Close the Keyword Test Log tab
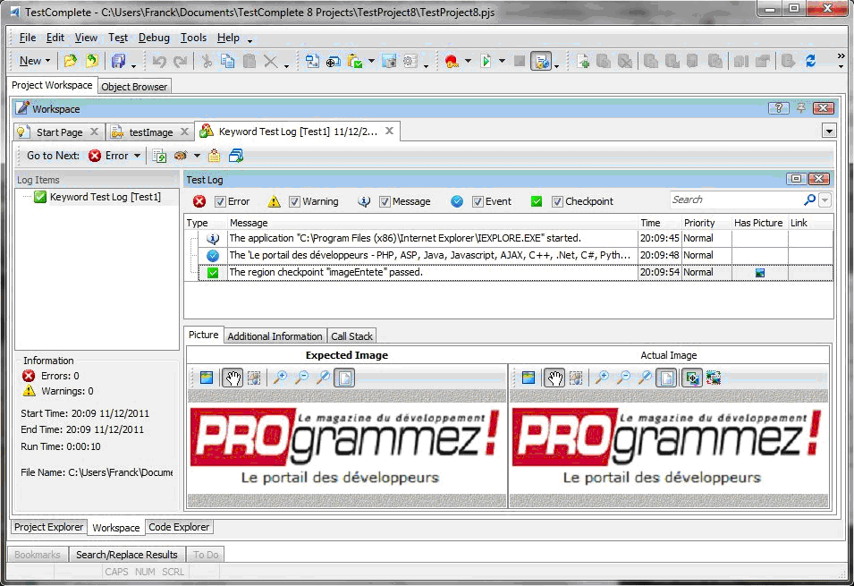 389,131
